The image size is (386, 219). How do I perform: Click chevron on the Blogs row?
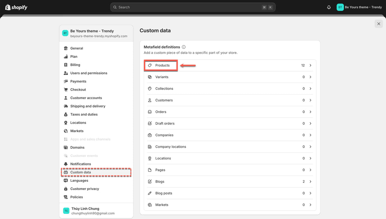pyautogui.click(x=310, y=182)
